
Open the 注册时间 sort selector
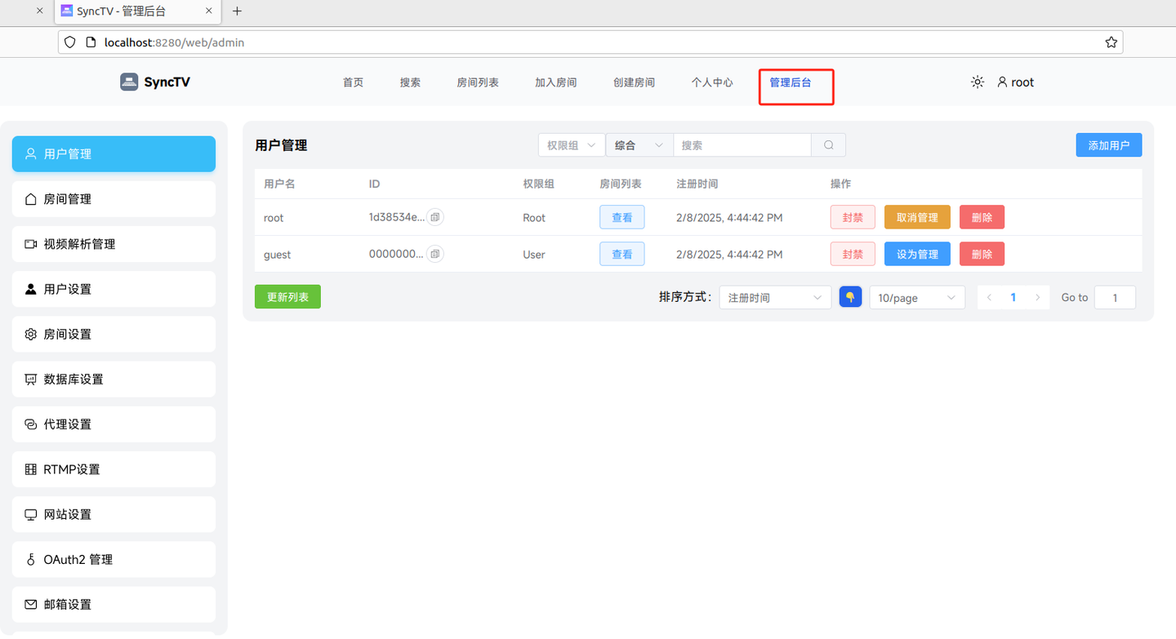point(774,297)
